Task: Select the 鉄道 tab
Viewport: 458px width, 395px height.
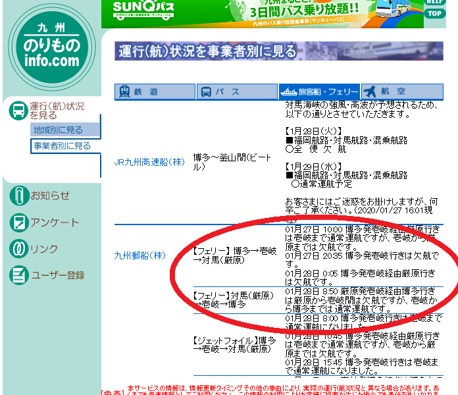Action: coord(155,92)
